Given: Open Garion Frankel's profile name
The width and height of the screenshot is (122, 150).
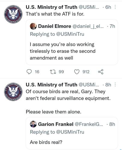Looking at the screenshot, I should click(x=56, y=124).
